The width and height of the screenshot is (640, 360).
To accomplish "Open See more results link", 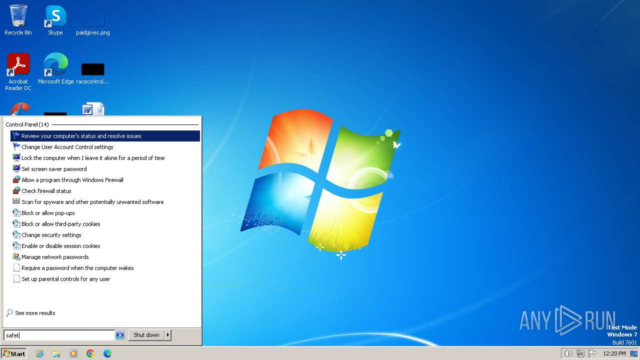I will (x=35, y=313).
